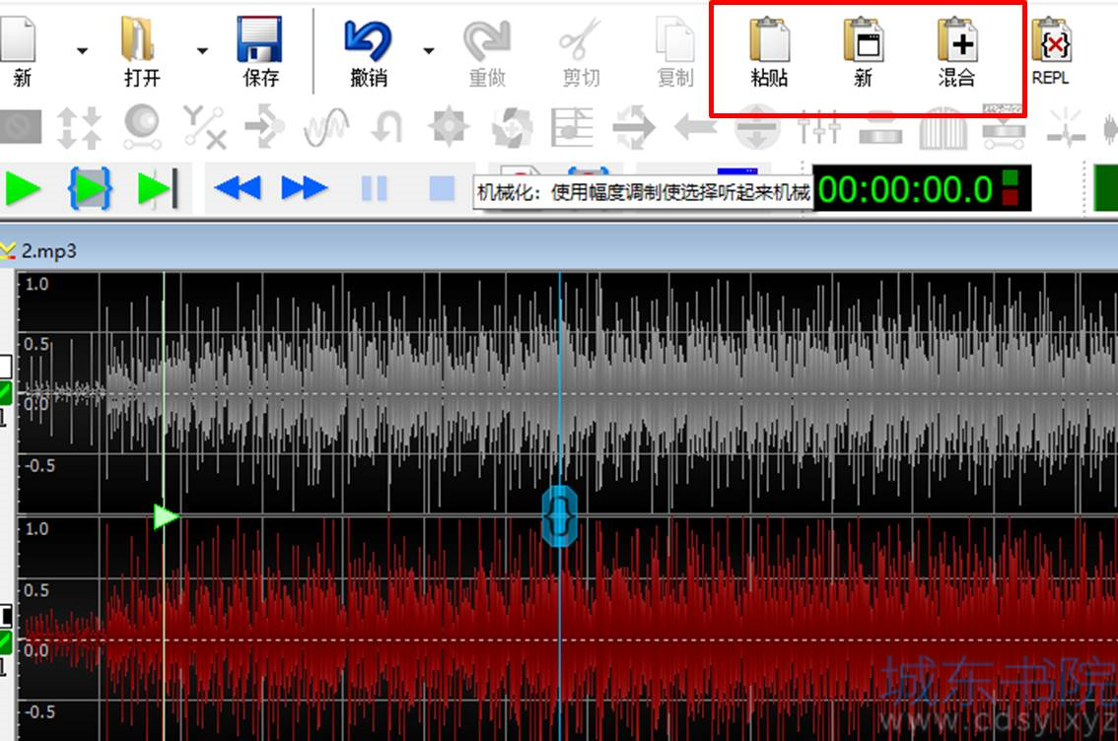Click the red indicator square beside the timer

pyautogui.click(x=1010, y=197)
